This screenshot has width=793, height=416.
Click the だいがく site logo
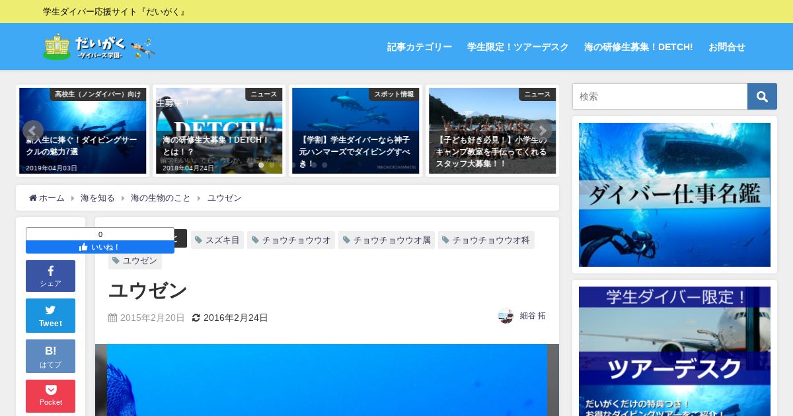(99, 47)
